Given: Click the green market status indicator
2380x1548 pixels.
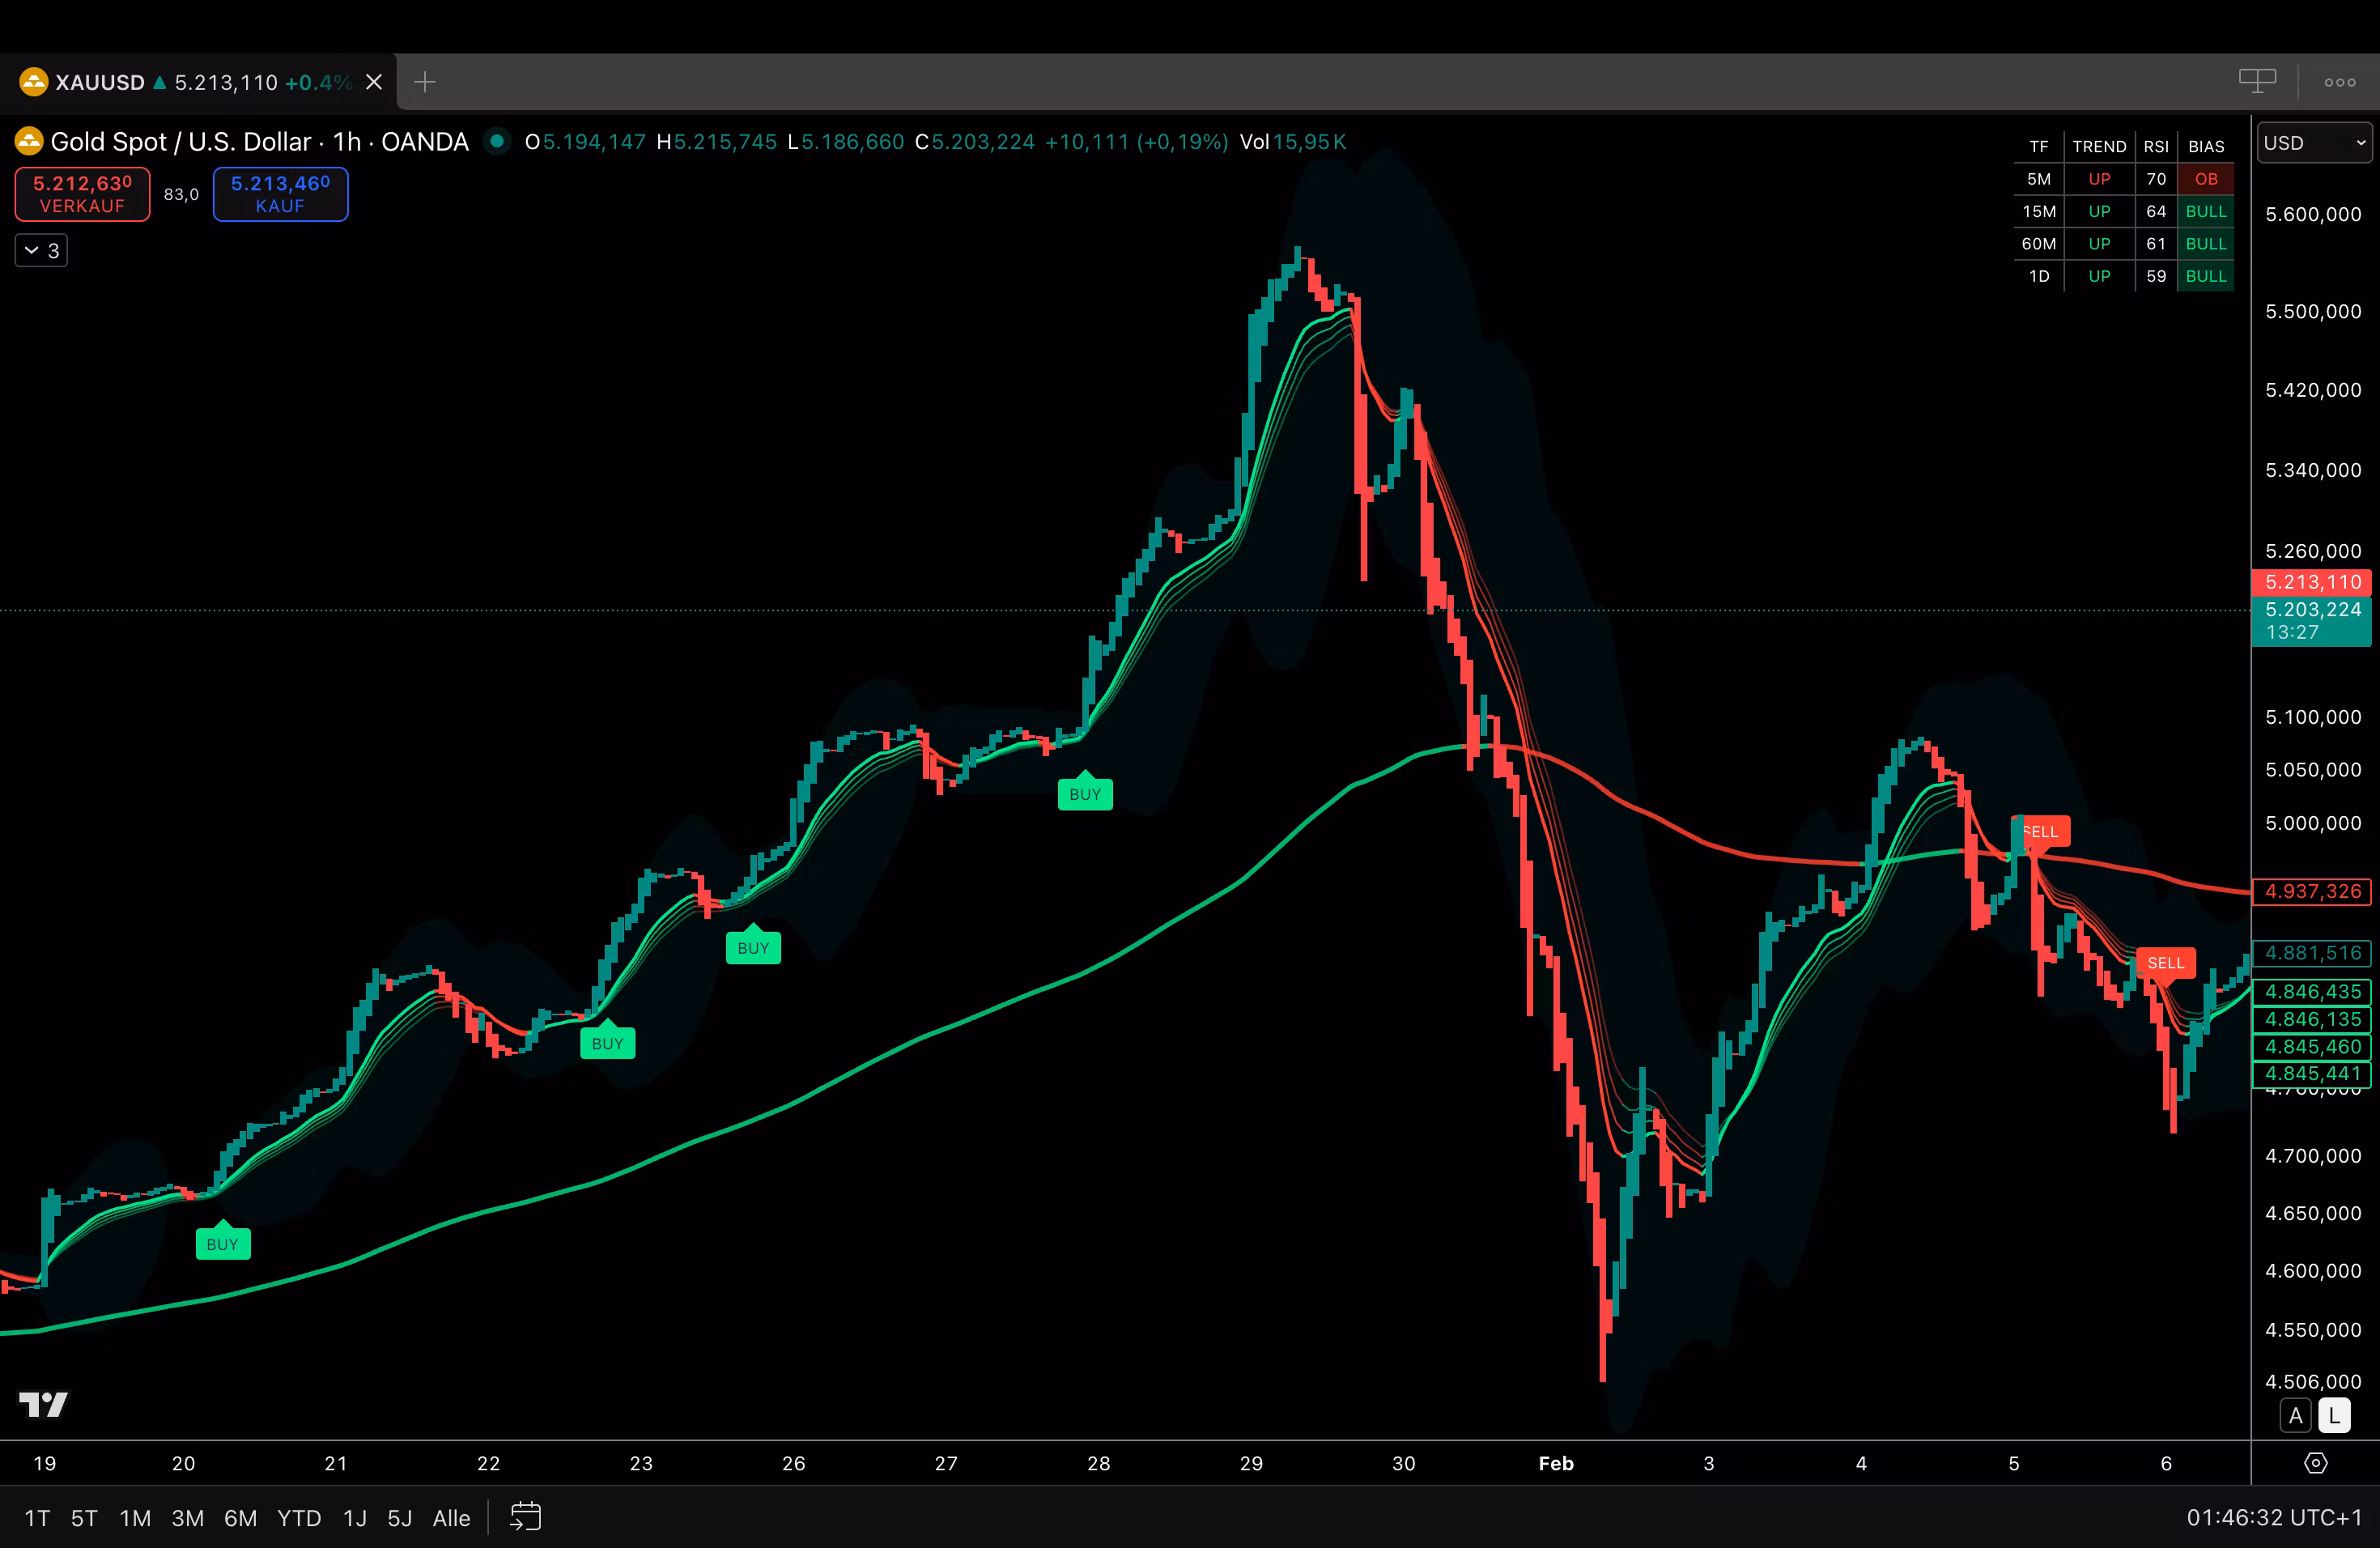Looking at the screenshot, I should tap(497, 141).
